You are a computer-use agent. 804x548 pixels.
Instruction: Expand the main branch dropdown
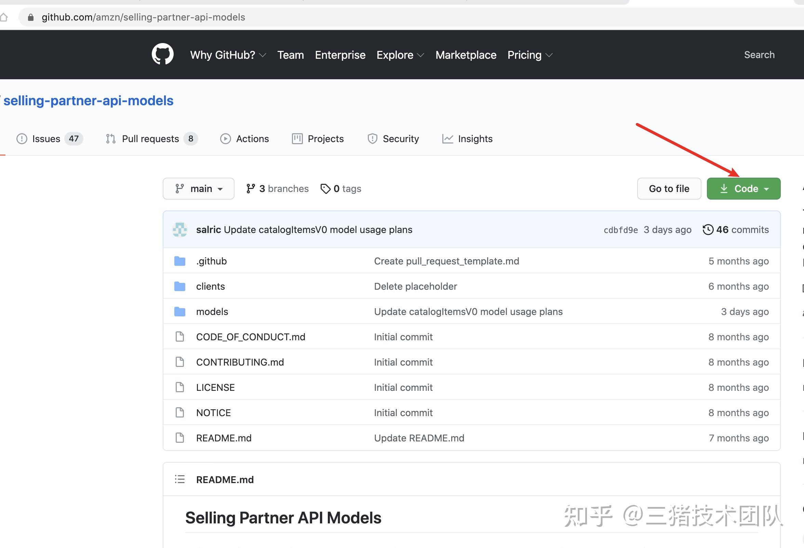[x=199, y=189]
